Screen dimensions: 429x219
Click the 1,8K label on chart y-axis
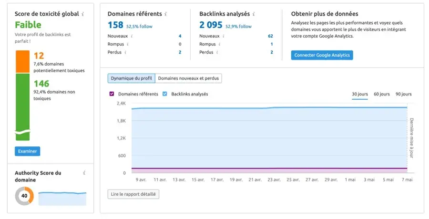[x=121, y=121]
